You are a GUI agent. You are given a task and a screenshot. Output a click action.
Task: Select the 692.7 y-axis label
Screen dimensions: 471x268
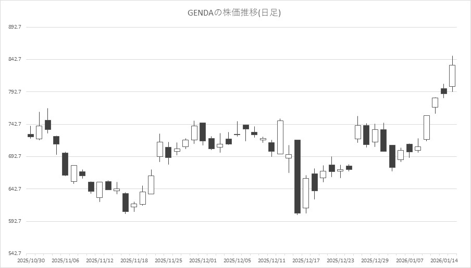coord(14,156)
